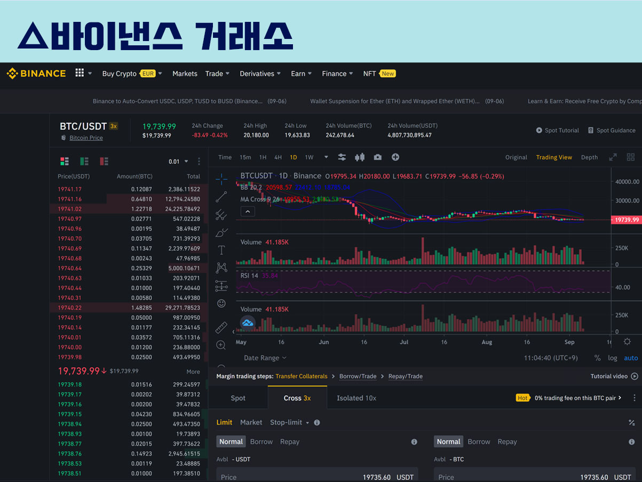Select the text annotation tool
This screenshot has height=482, width=642.
coord(221,250)
